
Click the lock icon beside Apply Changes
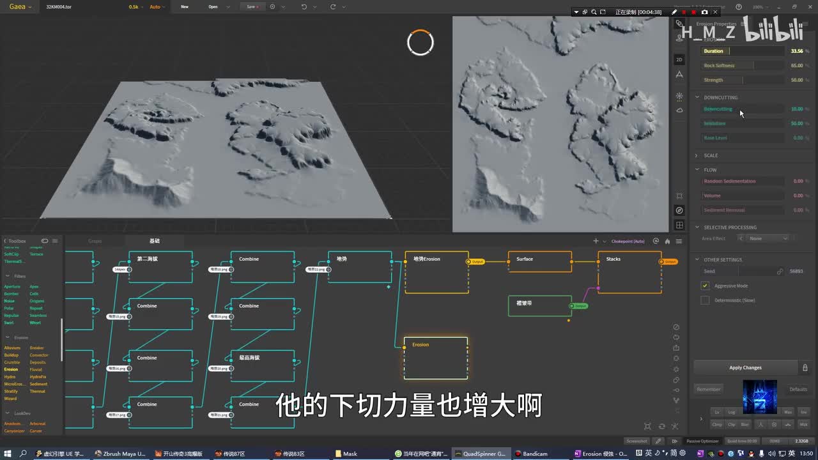pos(805,367)
